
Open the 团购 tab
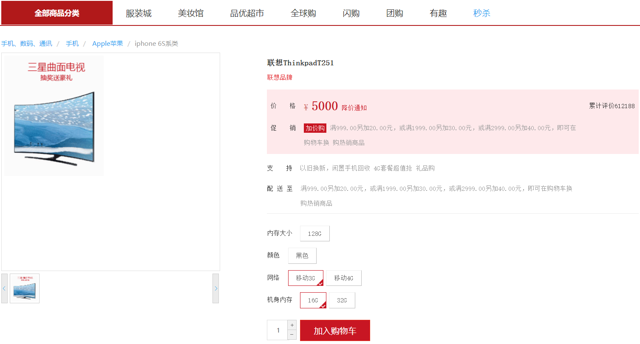point(395,13)
